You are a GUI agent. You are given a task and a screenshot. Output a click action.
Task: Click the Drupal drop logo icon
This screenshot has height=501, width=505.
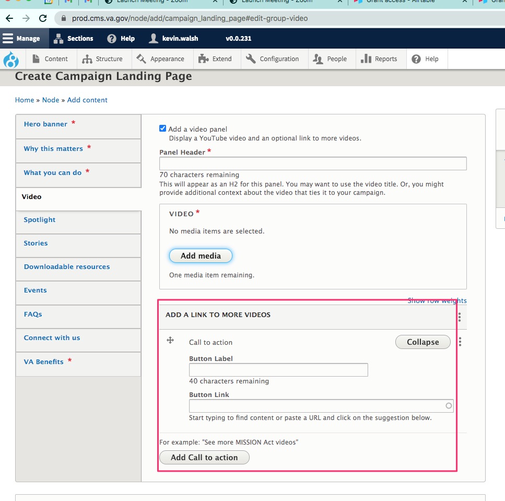pos(11,59)
